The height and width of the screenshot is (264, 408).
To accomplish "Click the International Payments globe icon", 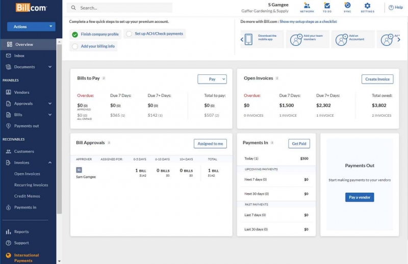I will (9, 255).
